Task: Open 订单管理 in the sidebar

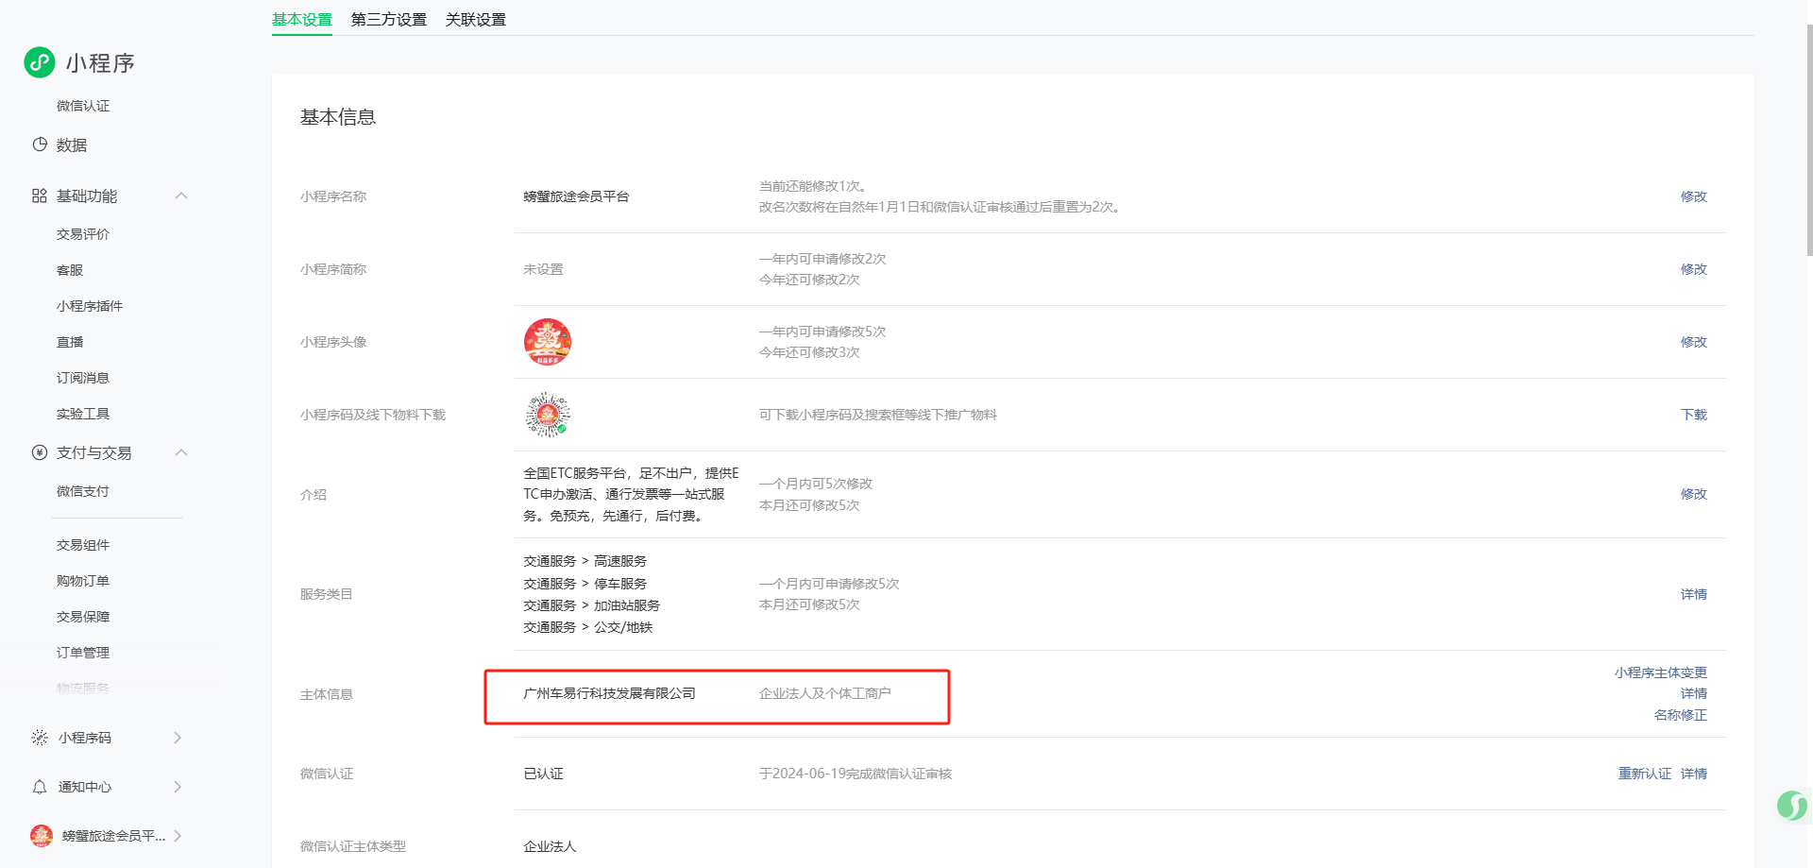Action: pos(83,653)
